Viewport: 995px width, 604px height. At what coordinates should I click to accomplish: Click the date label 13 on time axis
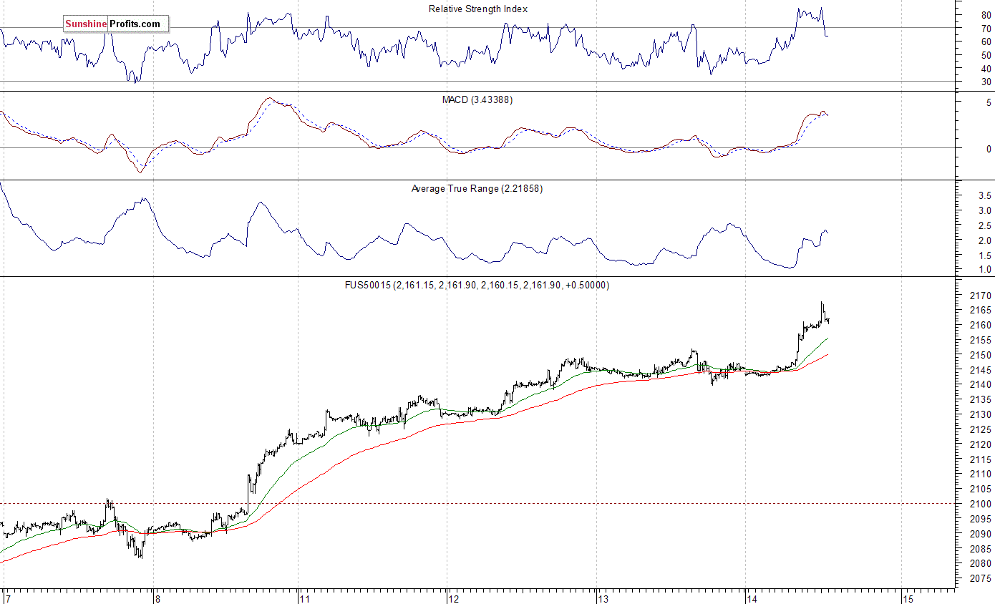(x=603, y=598)
